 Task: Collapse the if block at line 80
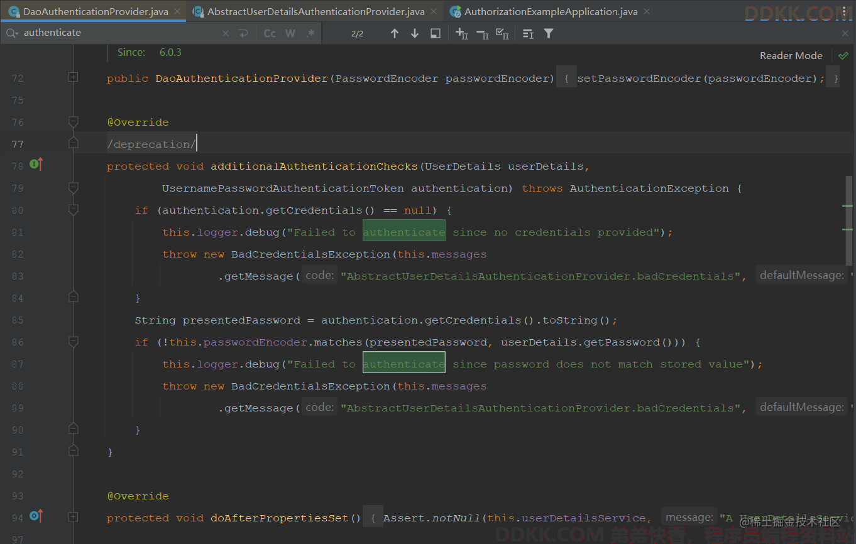[x=74, y=209]
